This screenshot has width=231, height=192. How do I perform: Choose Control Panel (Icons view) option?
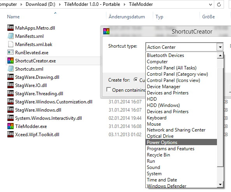[x=181, y=80]
